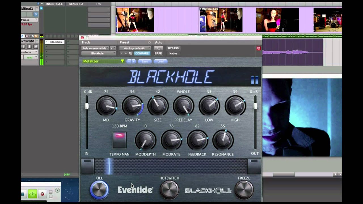The height and width of the screenshot is (204, 363).
Task: Turn the MIX knob in Blackhole
Action: tap(106, 106)
